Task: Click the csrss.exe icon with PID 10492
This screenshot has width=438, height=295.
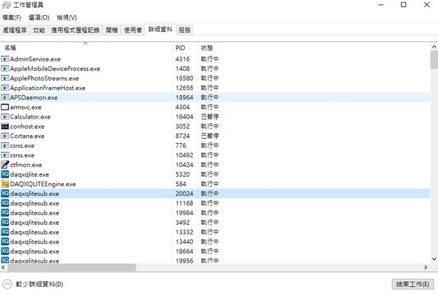Action: tap(5, 155)
